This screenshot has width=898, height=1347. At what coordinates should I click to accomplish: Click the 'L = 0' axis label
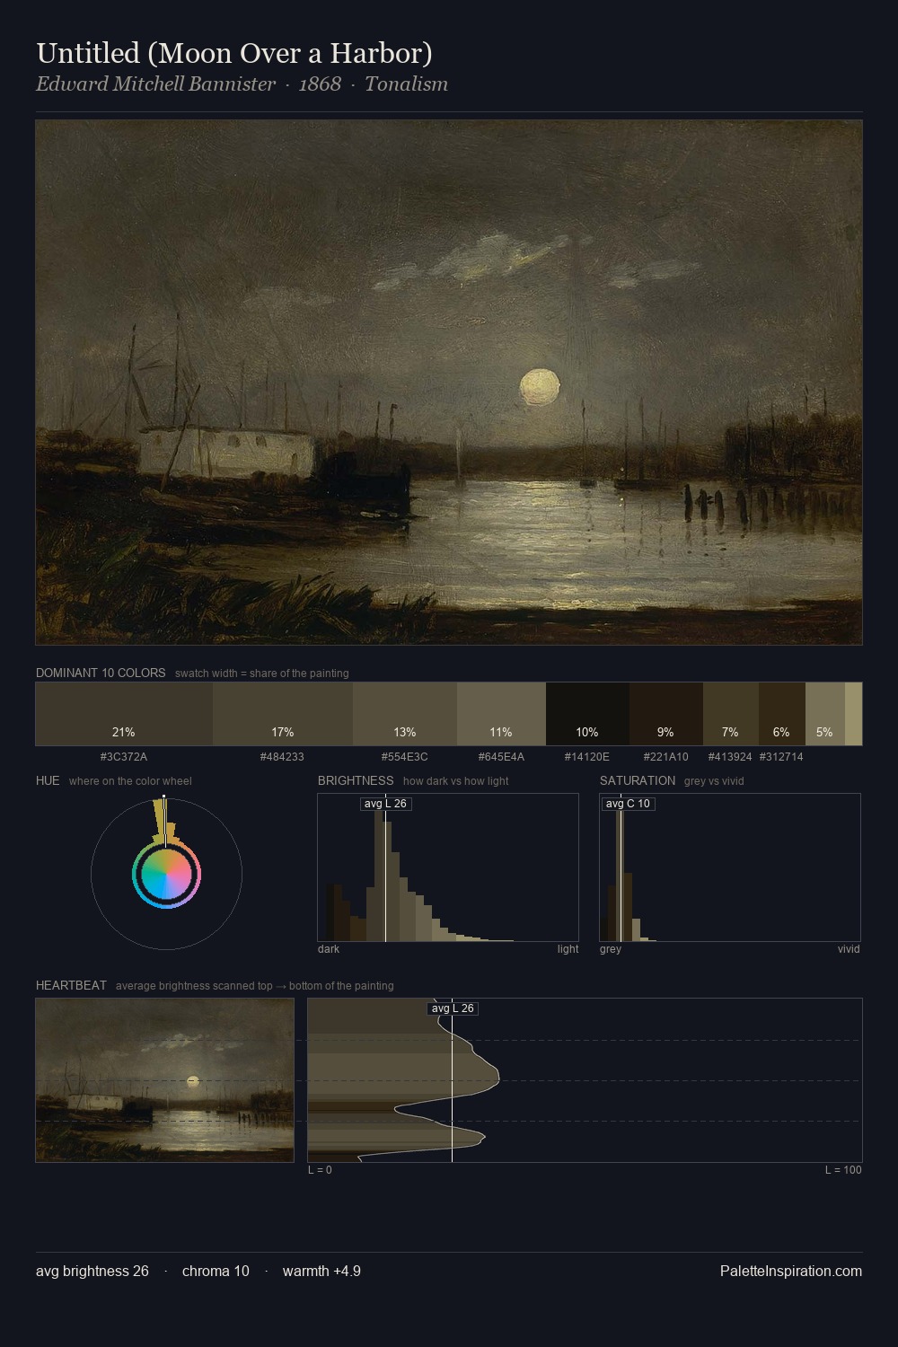(320, 1170)
